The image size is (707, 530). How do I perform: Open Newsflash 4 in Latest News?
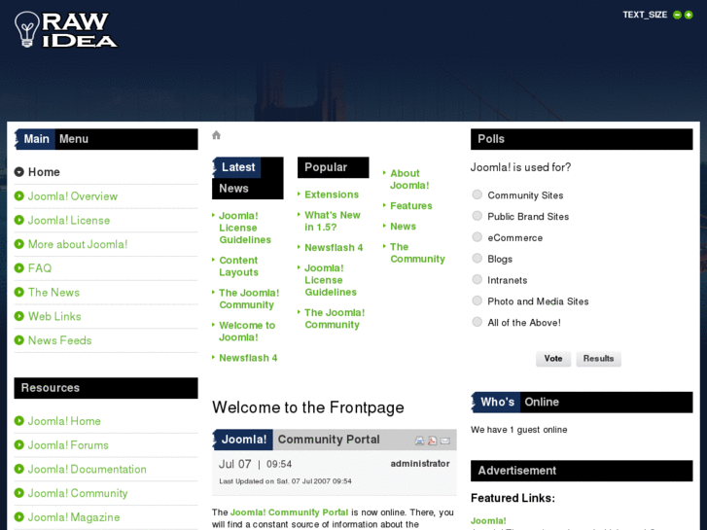coord(248,358)
